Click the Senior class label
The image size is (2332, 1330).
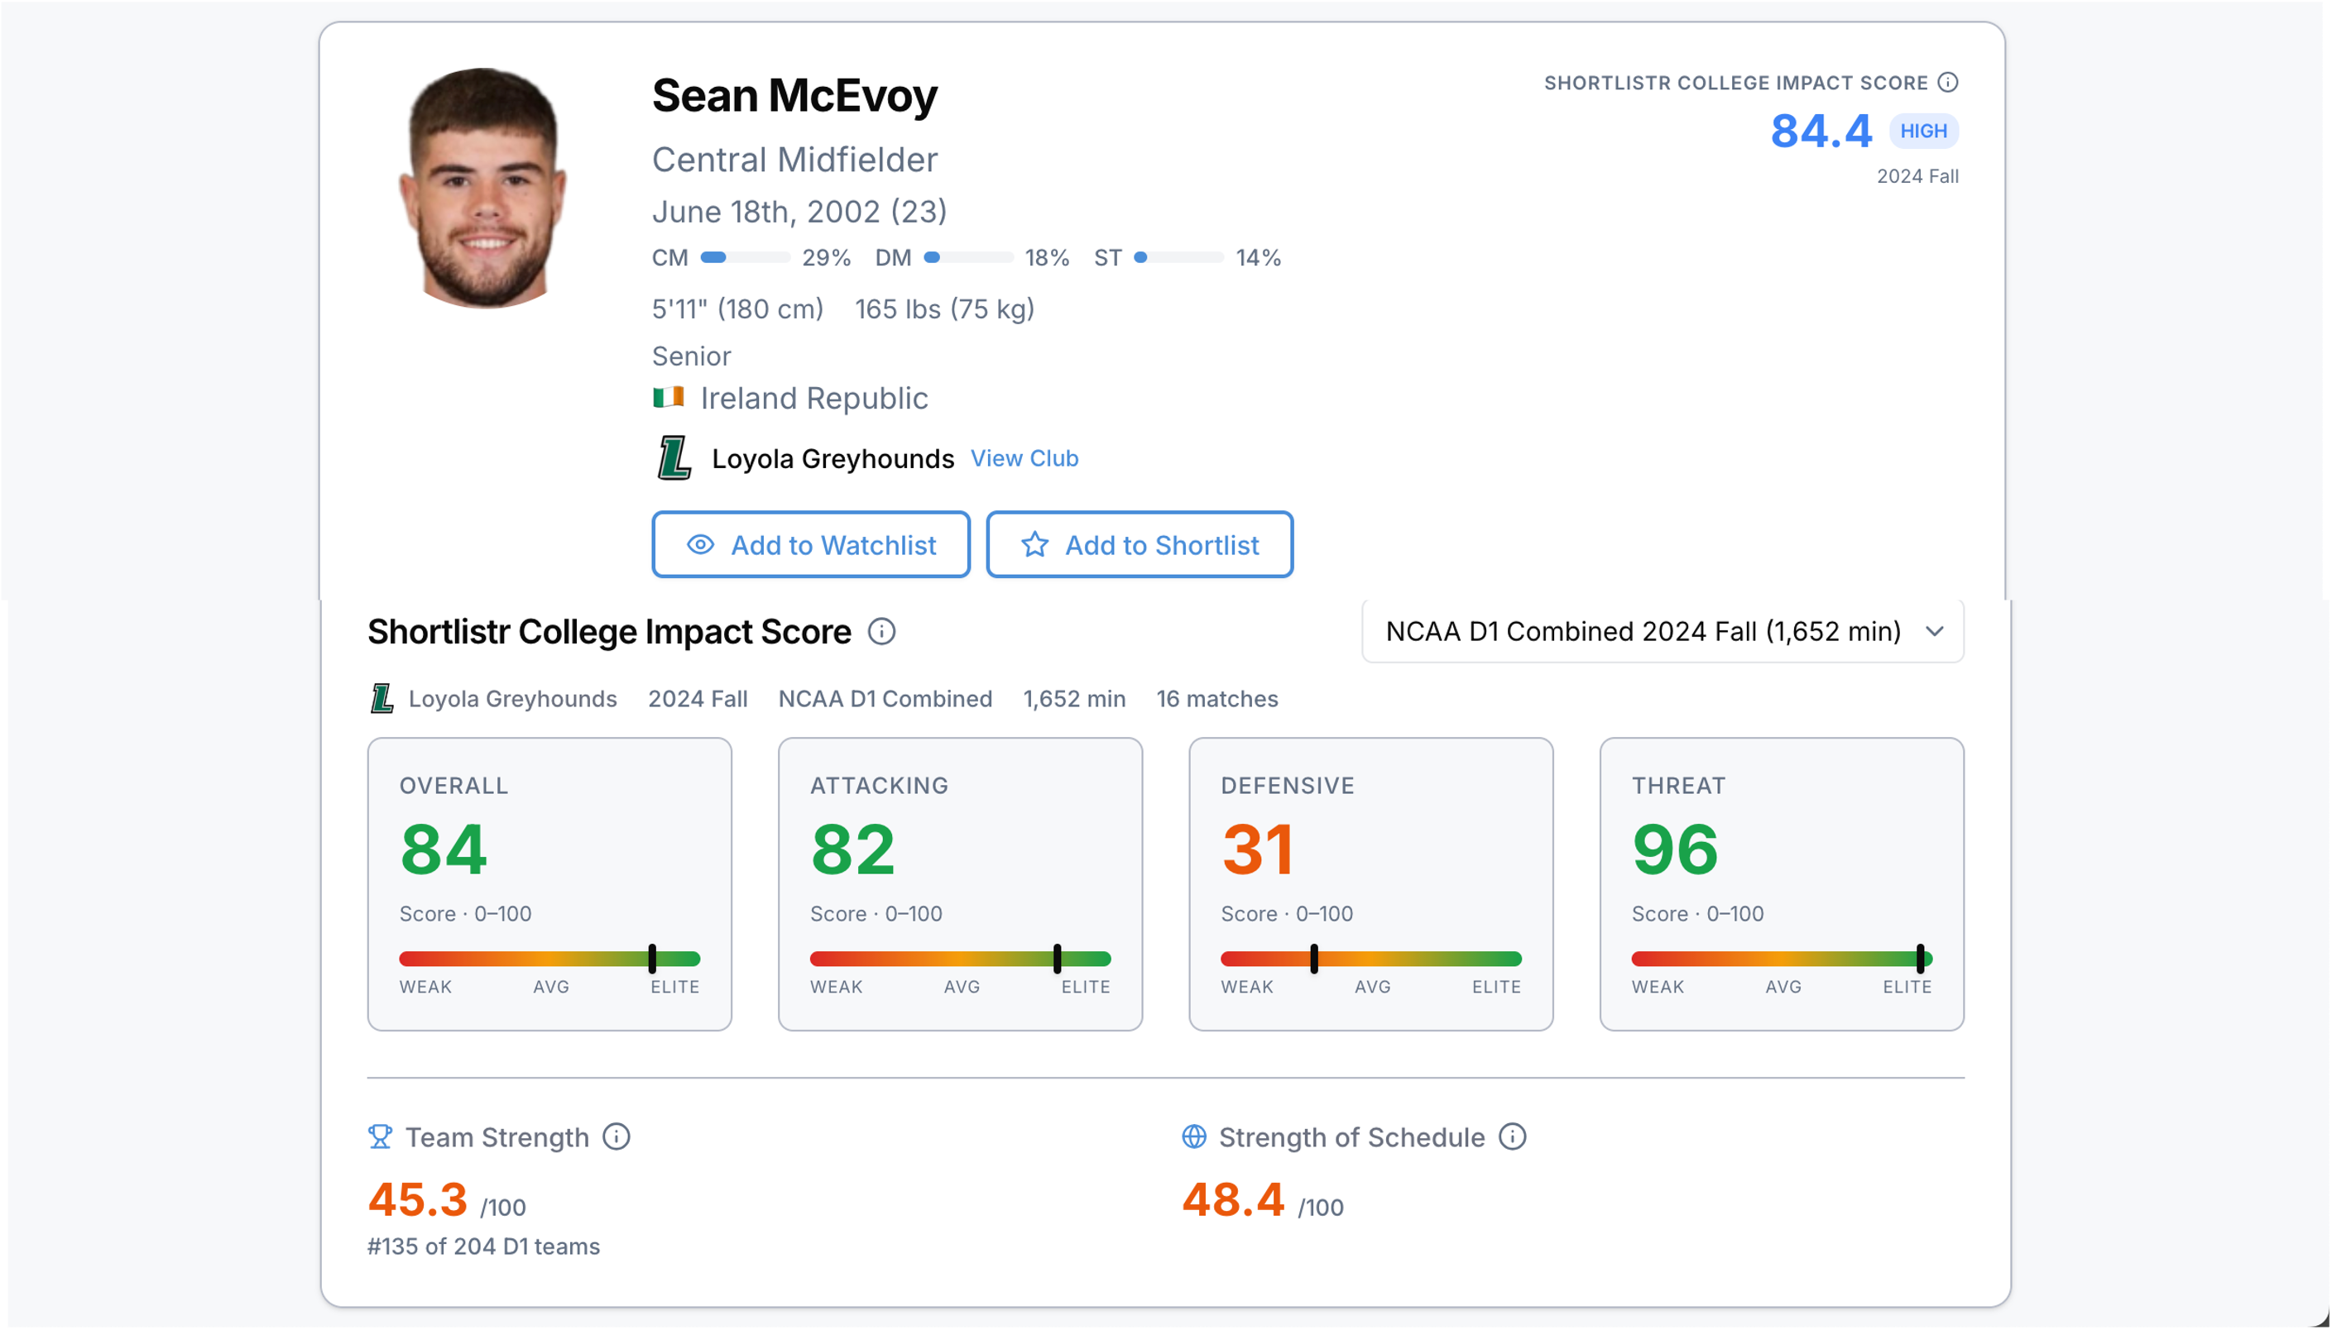[x=691, y=356]
